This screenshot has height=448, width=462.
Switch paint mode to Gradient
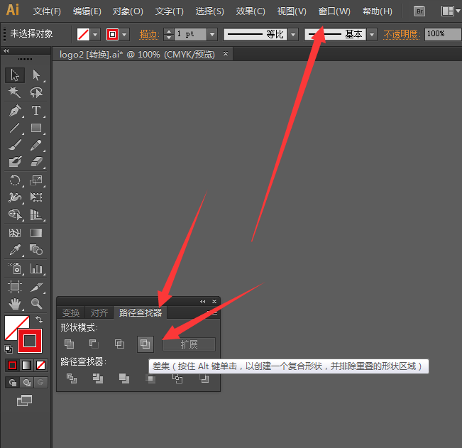(26, 366)
